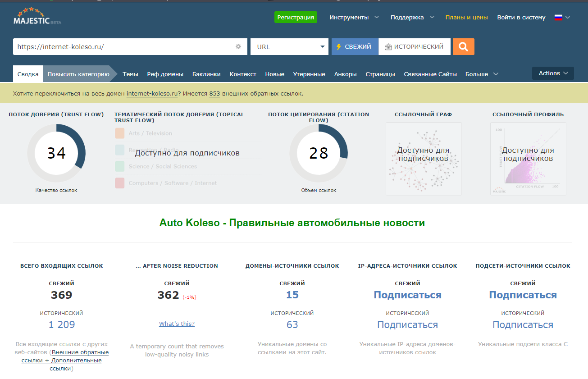The image size is (588, 379).
Task: Click the Science / Social Sciences color swatch
Action: (x=120, y=166)
